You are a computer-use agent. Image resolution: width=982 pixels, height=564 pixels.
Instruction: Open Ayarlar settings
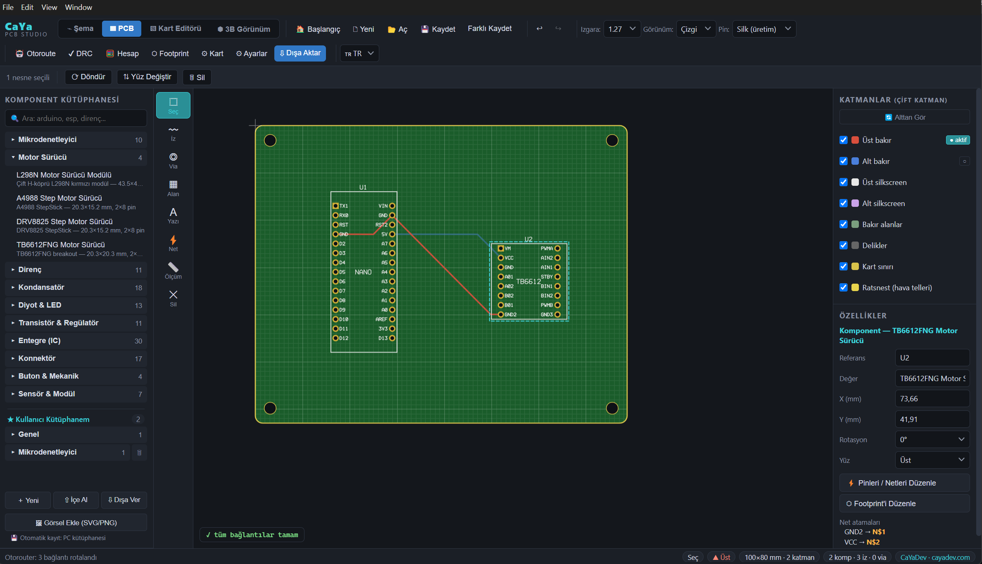[x=252, y=54]
